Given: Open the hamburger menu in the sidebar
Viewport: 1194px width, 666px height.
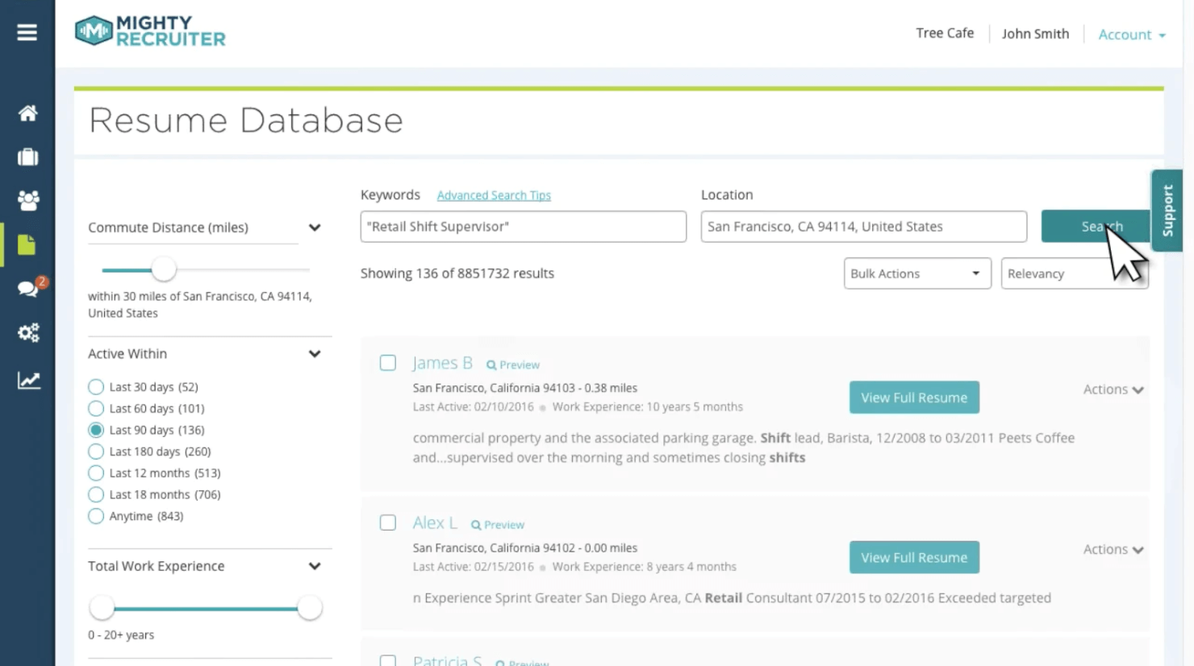Looking at the screenshot, I should pyautogui.click(x=27, y=32).
